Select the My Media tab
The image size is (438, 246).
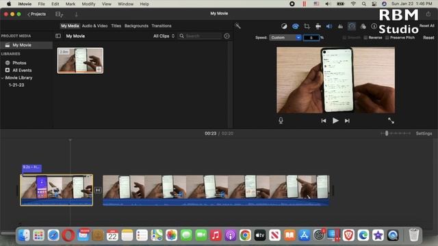pyautogui.click(x=70, y=26)
